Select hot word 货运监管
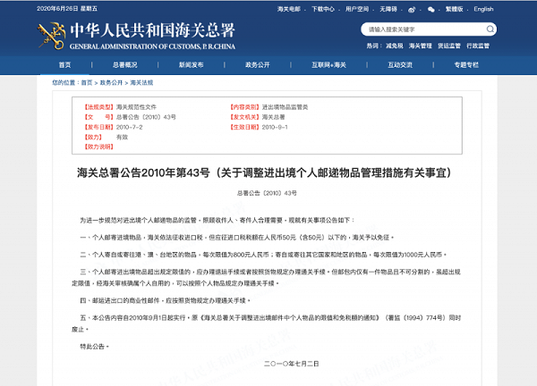537x386 pixels. [449, 46]
